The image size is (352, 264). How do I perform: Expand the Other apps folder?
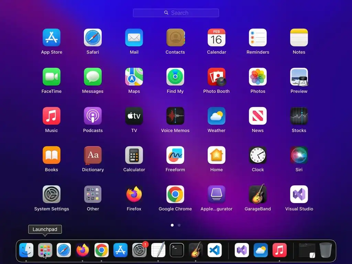[93, 194]
